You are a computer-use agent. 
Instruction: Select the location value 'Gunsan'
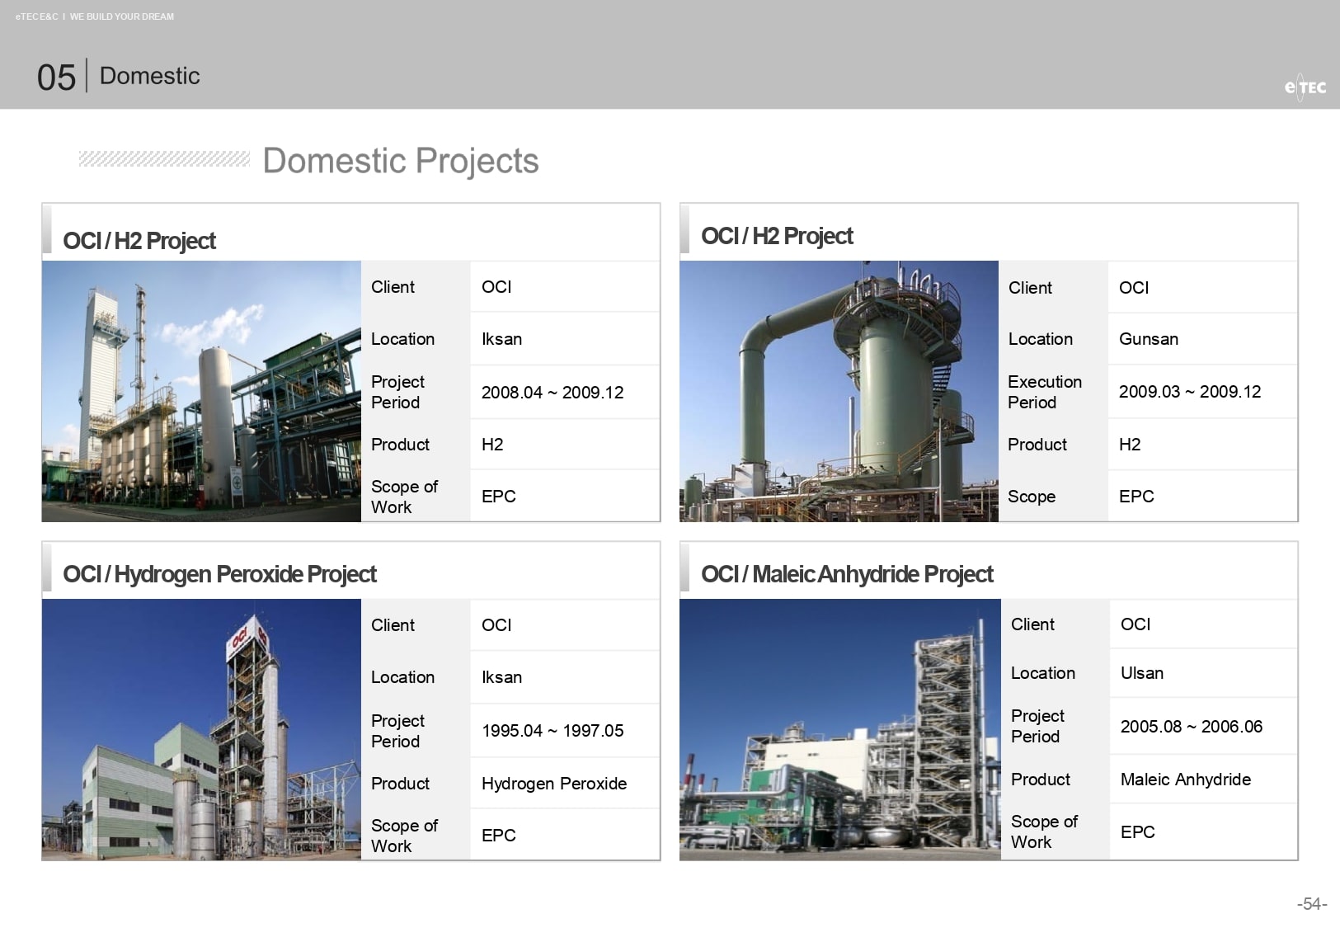pos(1149,339)
